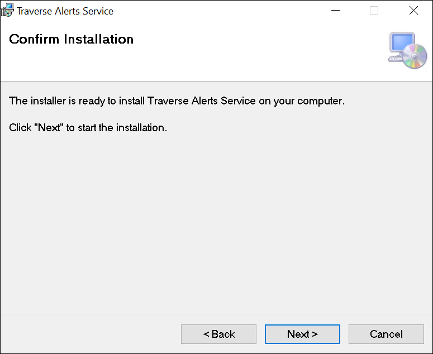Minimize the Traverse Alerts Service window
433x354 pixels.
(x=335, y=11)
